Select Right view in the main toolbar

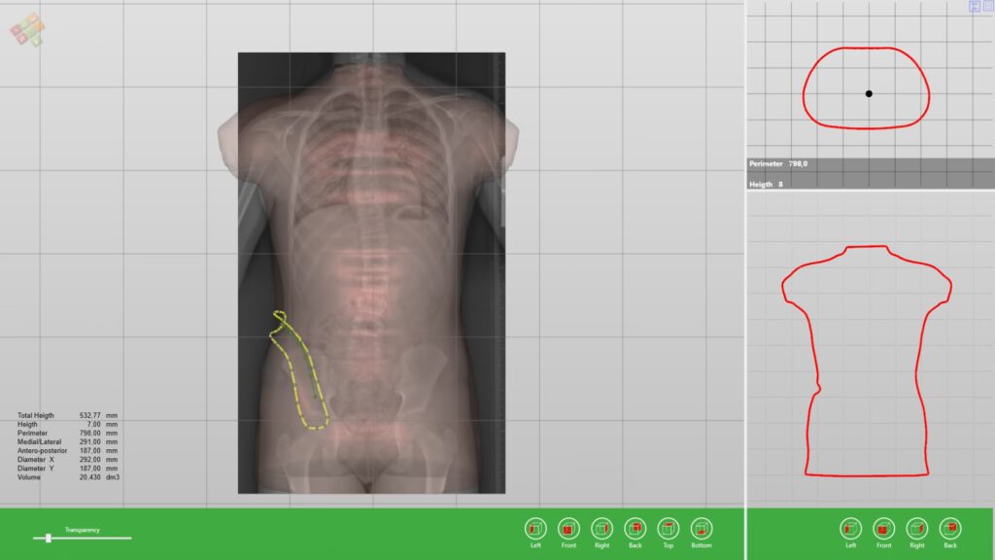tap(601, 529)
